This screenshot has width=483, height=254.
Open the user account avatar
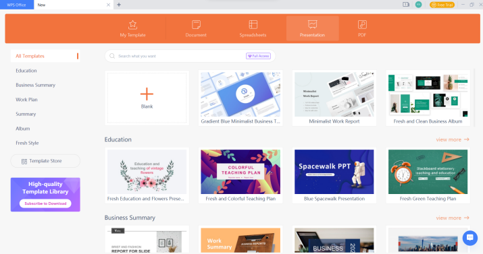click(x=418, y=5)
